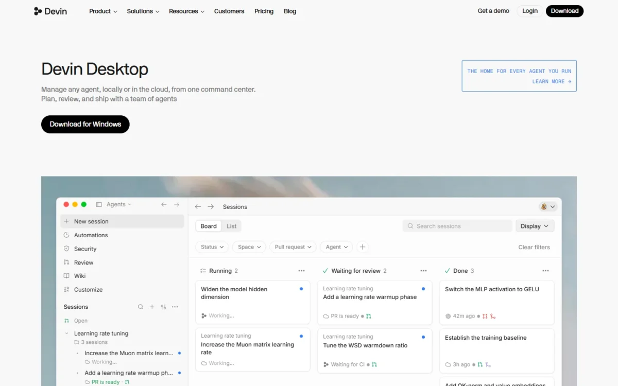Collapse the Learning rate tuning group
Viewport: 618px width, 386px height.
[66, 334]
